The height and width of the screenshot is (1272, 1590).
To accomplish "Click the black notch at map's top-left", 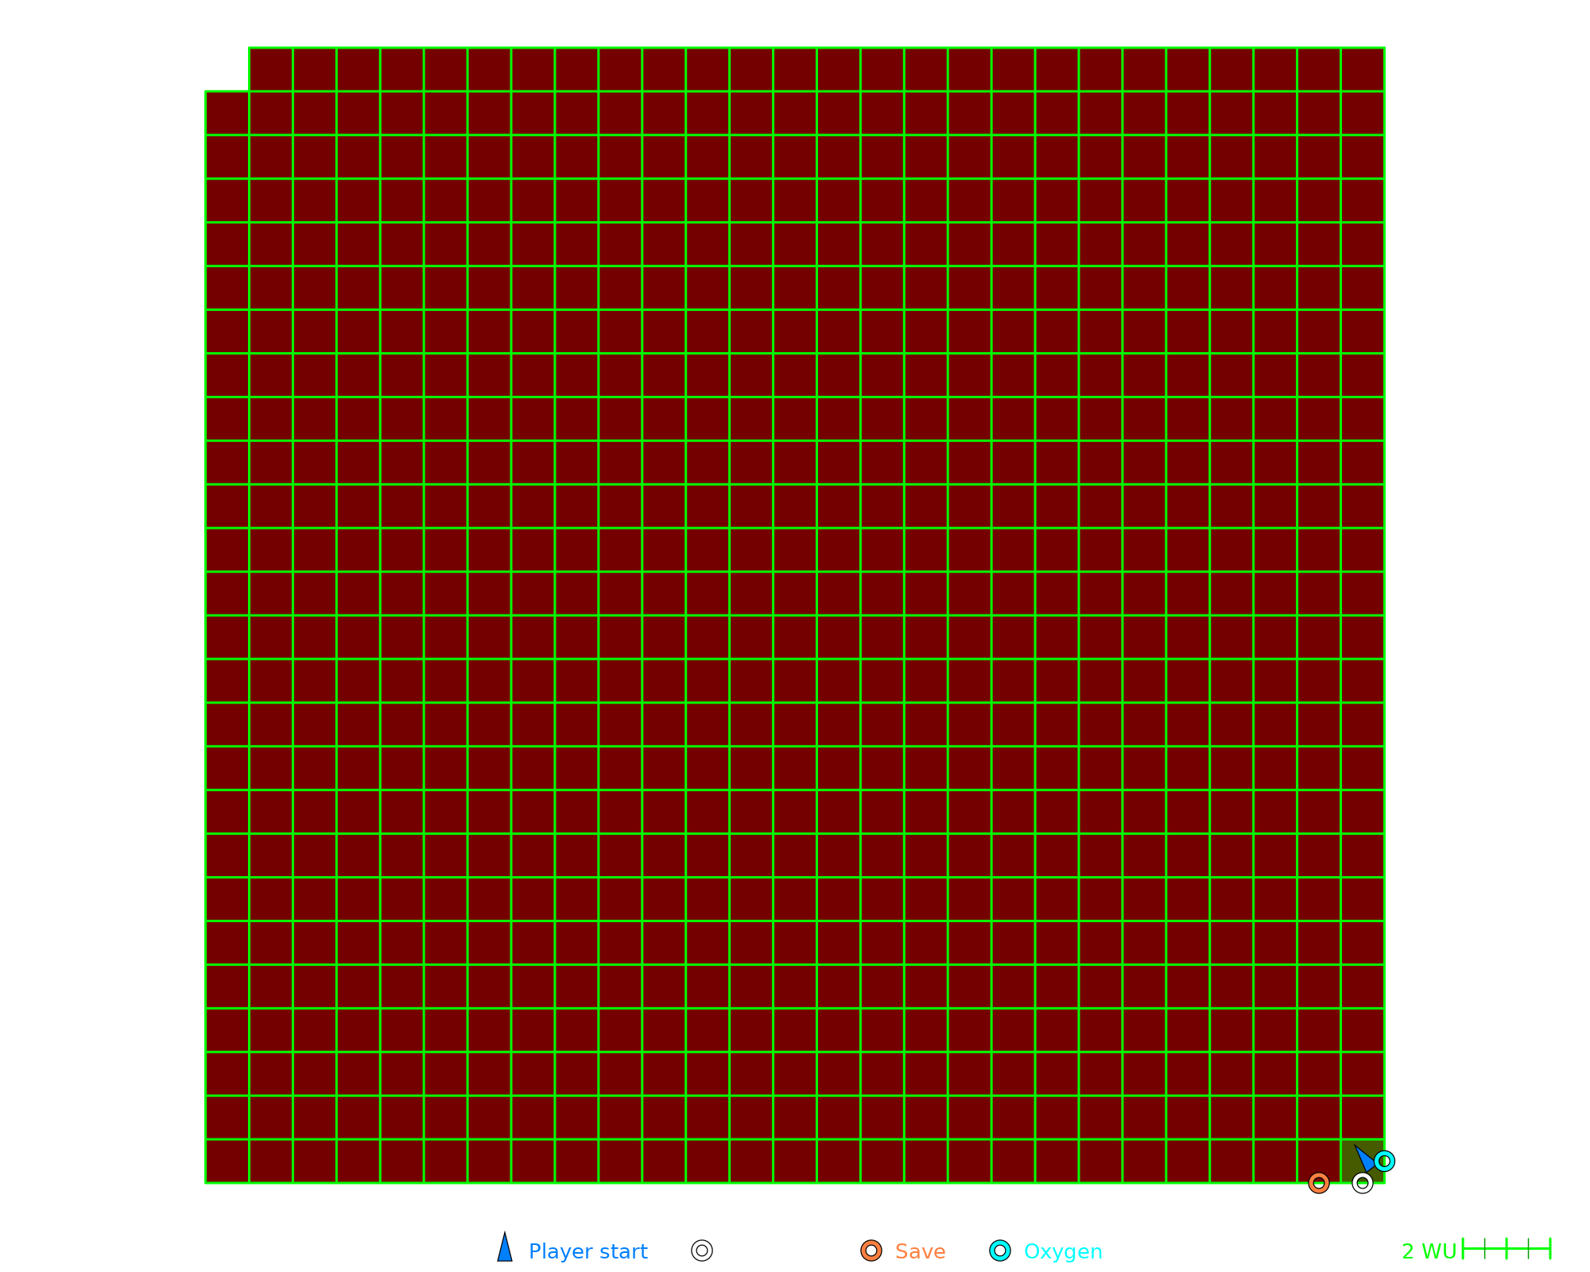I will tap(227, 69).
